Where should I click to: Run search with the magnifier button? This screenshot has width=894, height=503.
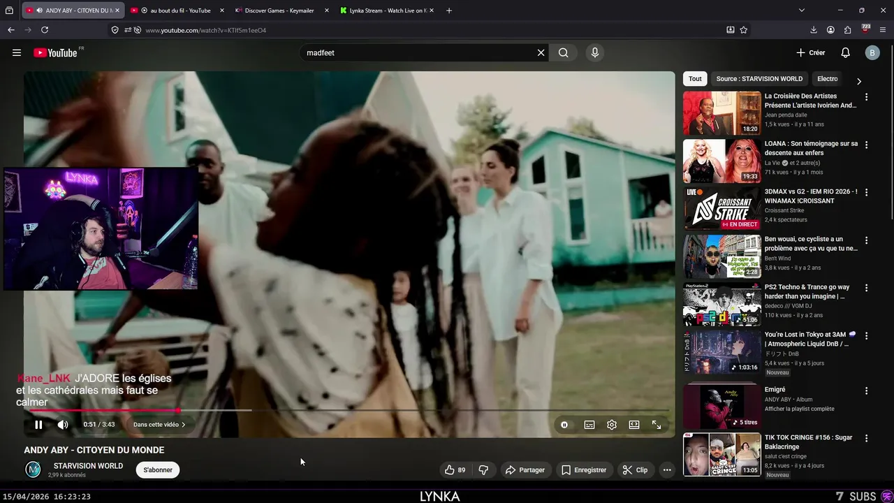tap(563, 52)
